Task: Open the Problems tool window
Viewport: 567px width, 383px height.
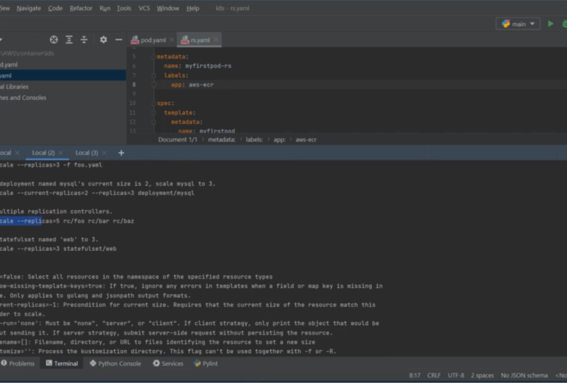Action: click(18, 363)
